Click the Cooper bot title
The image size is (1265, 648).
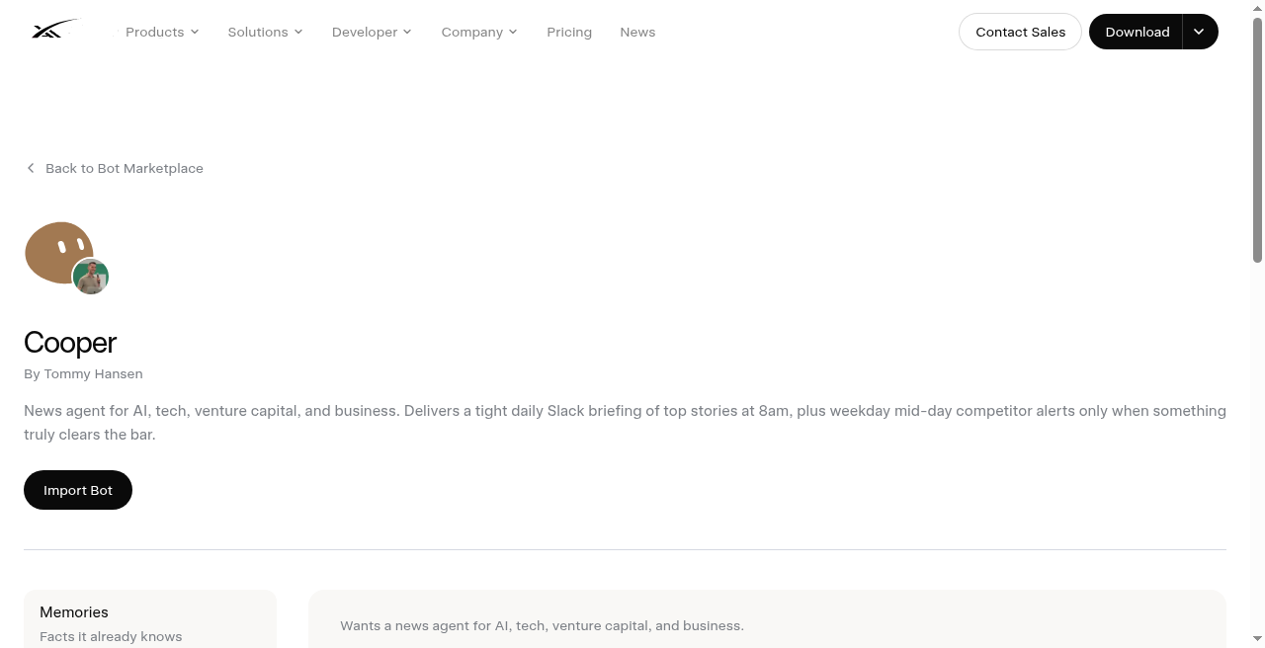pyautogui.click(x=70, y=343)
